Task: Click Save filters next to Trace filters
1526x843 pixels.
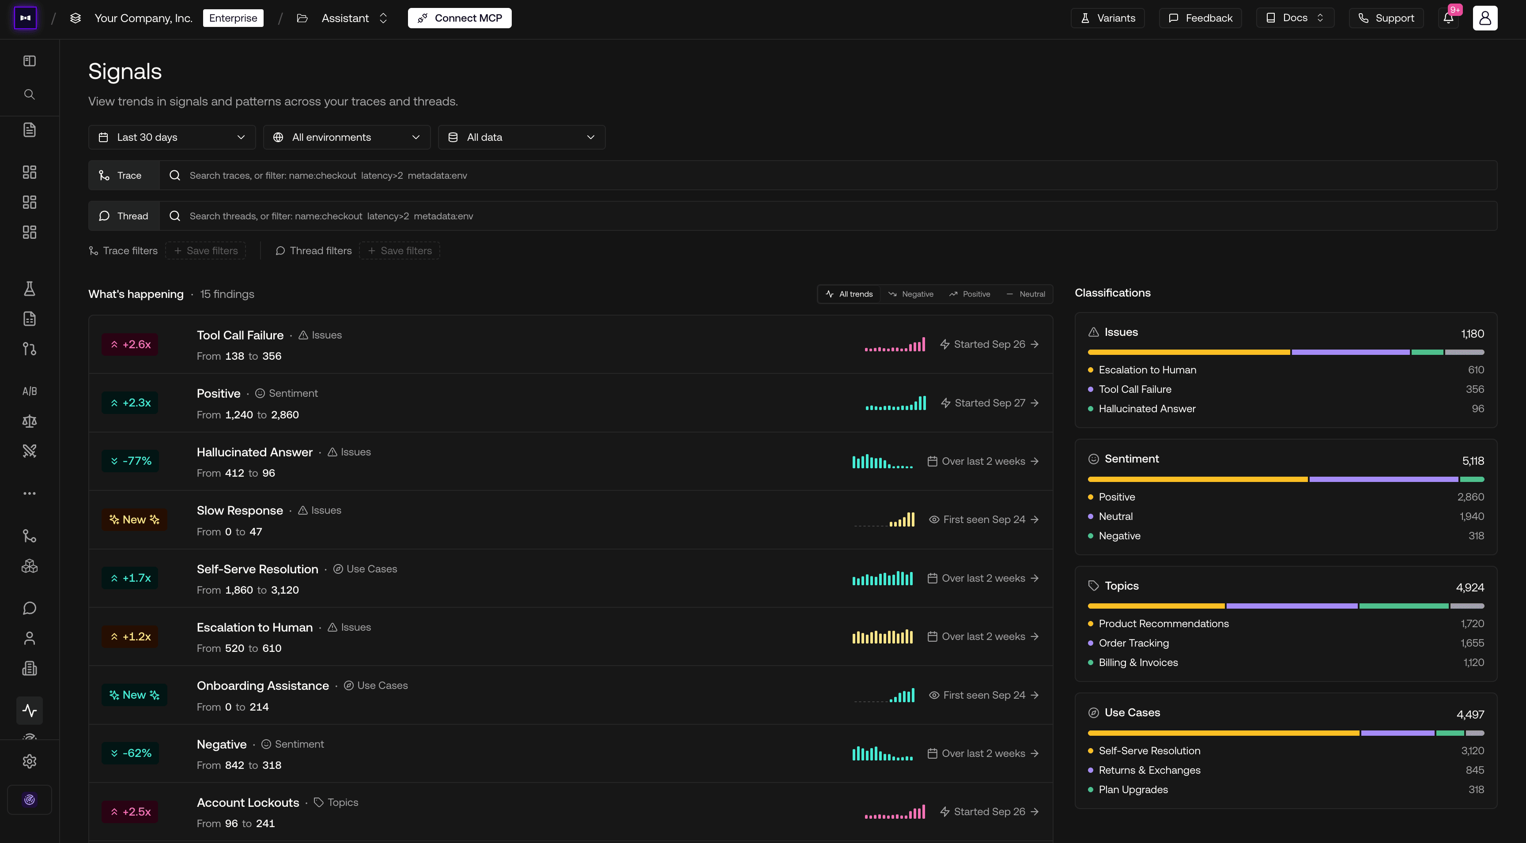Action: (206, 251)
